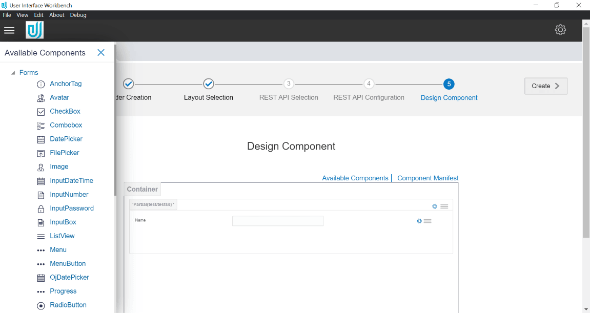Viewport: 590px width, 313px height.
Task: Click the Create button
Action: [545, 86]
